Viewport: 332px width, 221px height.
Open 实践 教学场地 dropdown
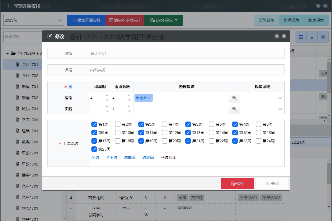pos(262,109)
